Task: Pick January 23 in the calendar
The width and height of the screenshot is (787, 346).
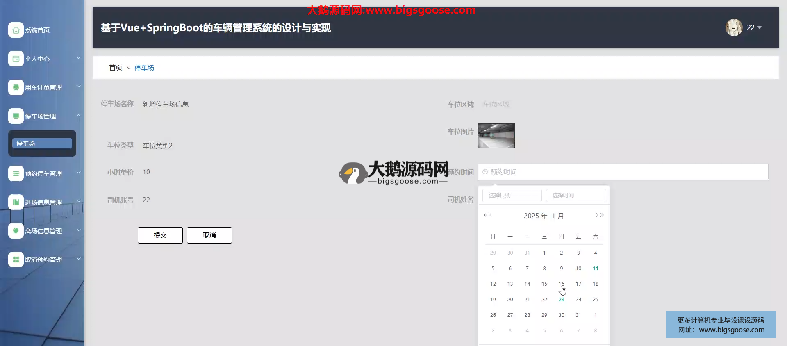Action: tap(561, 299)
